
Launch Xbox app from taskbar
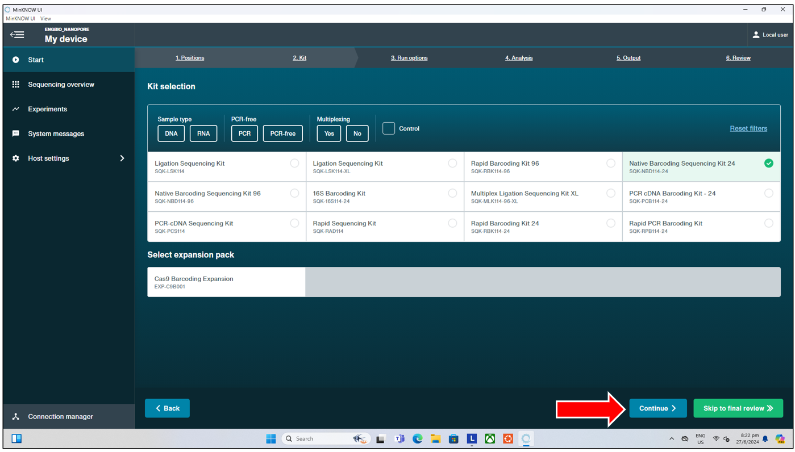coord(490,439)
